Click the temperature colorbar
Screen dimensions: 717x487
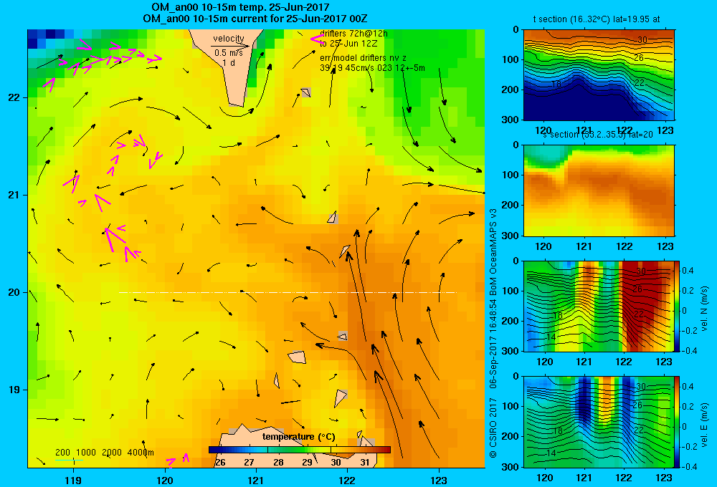tap(300, 450)
